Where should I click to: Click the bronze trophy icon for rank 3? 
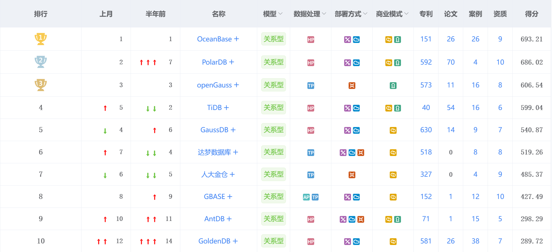(41, 85)
